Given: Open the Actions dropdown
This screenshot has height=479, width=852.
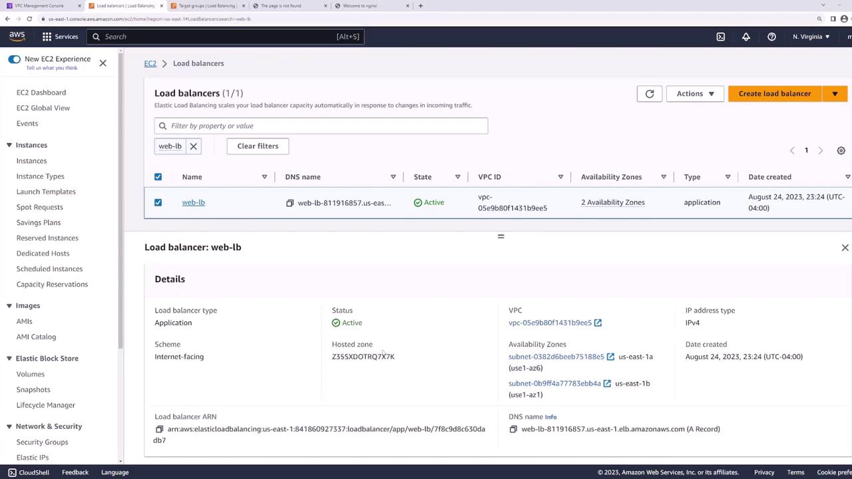Looking at the screenshot, I should (x=695, y=94).
